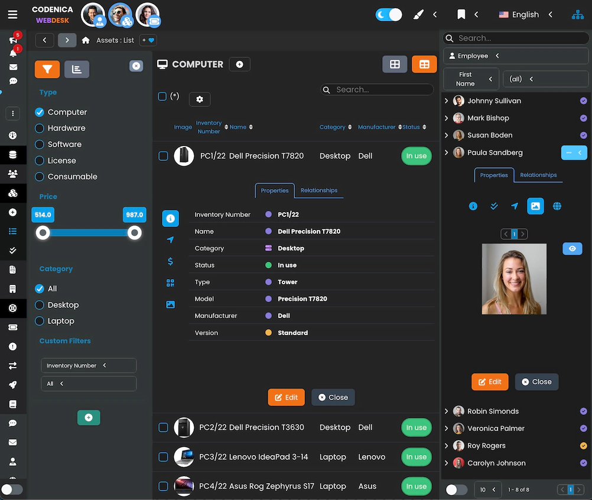
Task: Switch to the Relationships tab for PC1/22
Action: (x=319, y=190)
